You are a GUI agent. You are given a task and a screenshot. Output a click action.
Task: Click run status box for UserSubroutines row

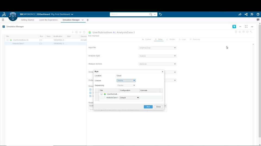pyautogui.click(x=41, y=40)
